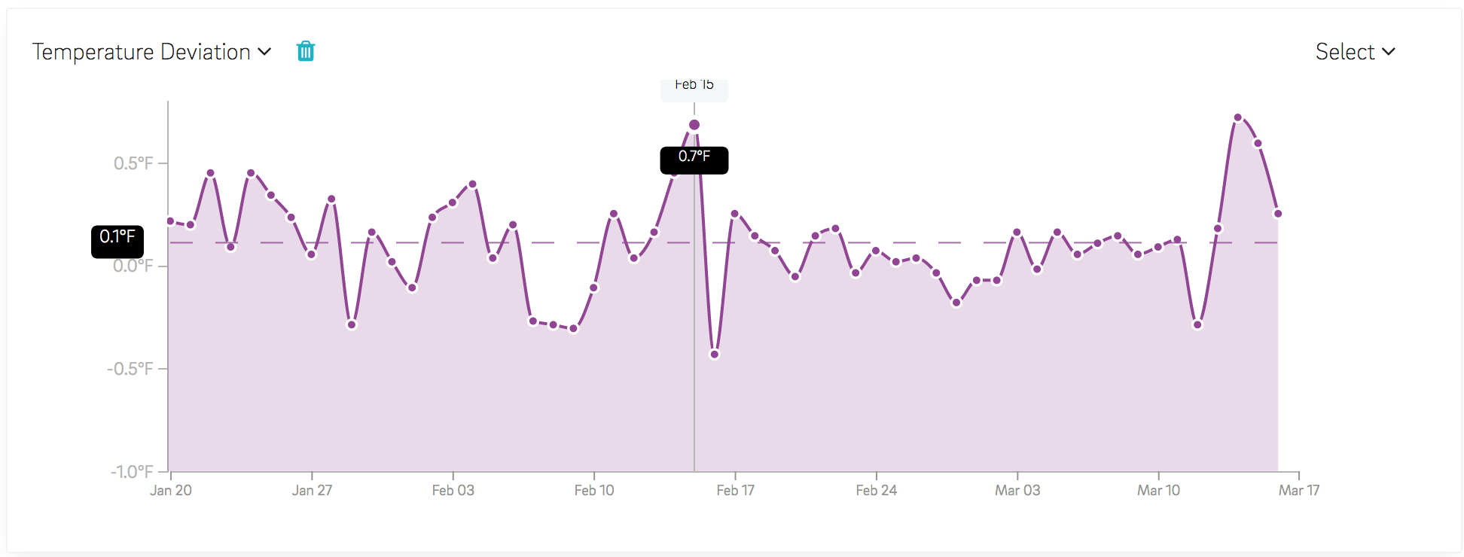Expand the Select dropdown menu
Screen dimensions: 1464x557
(x=1354, y=52)
